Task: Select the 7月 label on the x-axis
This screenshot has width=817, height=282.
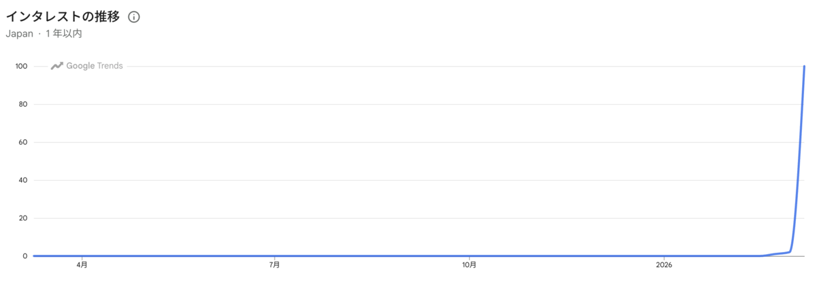Action: pyautogui.click(x=274, y=264)
